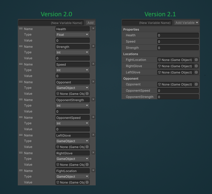Open object picker for RightGlove in Version 2.0

(87, 164)
